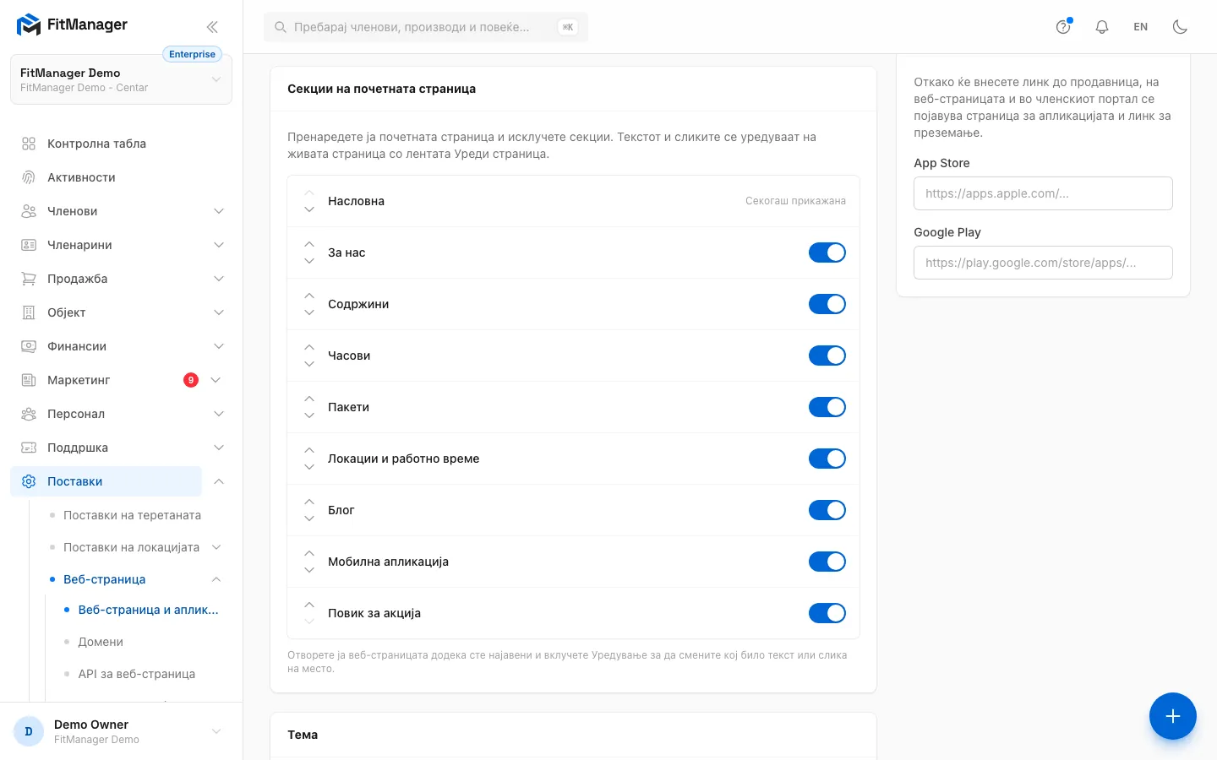Open API за веб-страница page
This screenshot has width=1217, height=760.
pyautogui.click(x=136, y=674)
